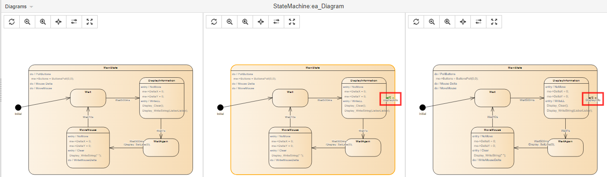Activate pan tool in right diagram panel
This screenshot has width=607, height=177.
[463, 21]
